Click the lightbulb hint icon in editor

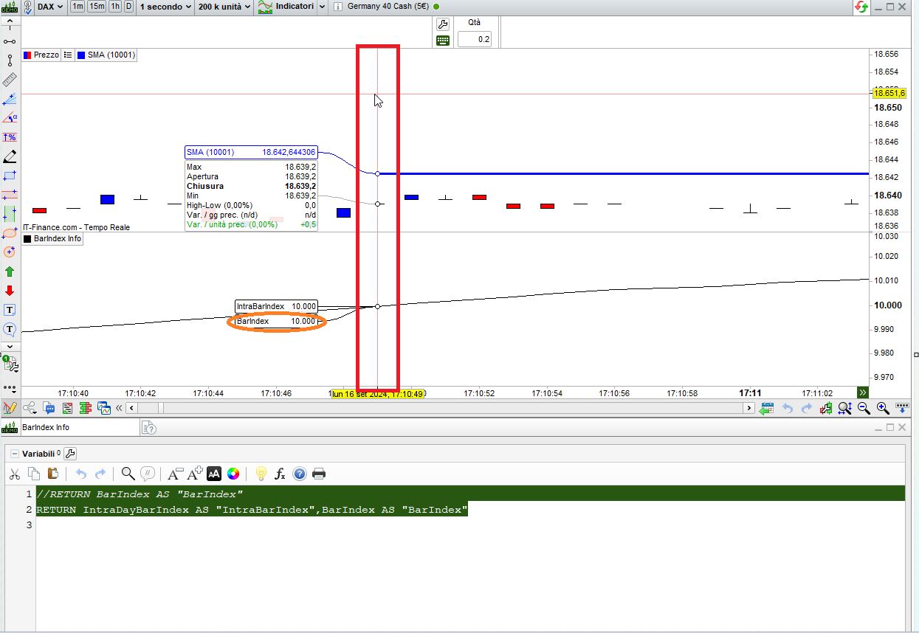pos(261,474)
